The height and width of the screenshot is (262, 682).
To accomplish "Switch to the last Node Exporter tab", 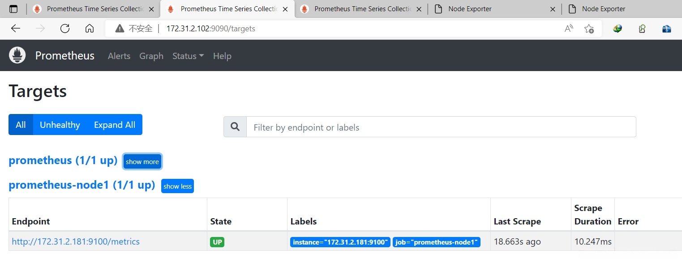I will pyautogui.click(x=622, y=9).
